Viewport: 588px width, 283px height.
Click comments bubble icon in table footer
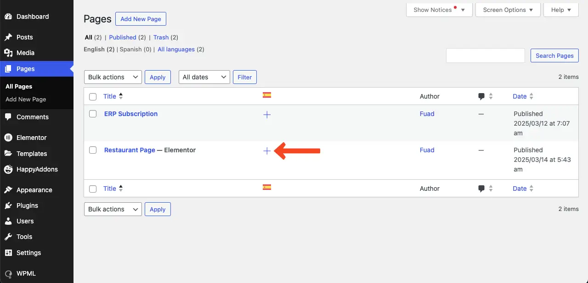coord(481,189)
